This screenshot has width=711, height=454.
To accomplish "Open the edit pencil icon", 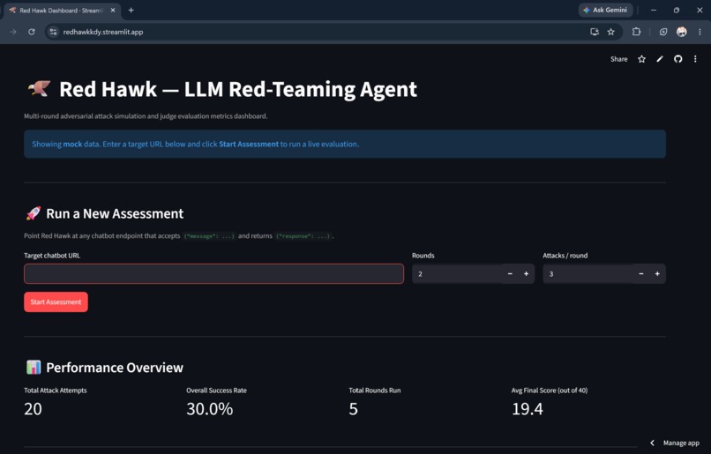I will tap(660, 59).
